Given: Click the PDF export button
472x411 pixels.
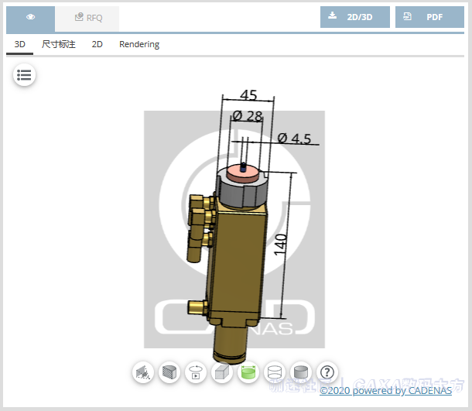Looking at the screenshot, I should (x=429, y=17).
